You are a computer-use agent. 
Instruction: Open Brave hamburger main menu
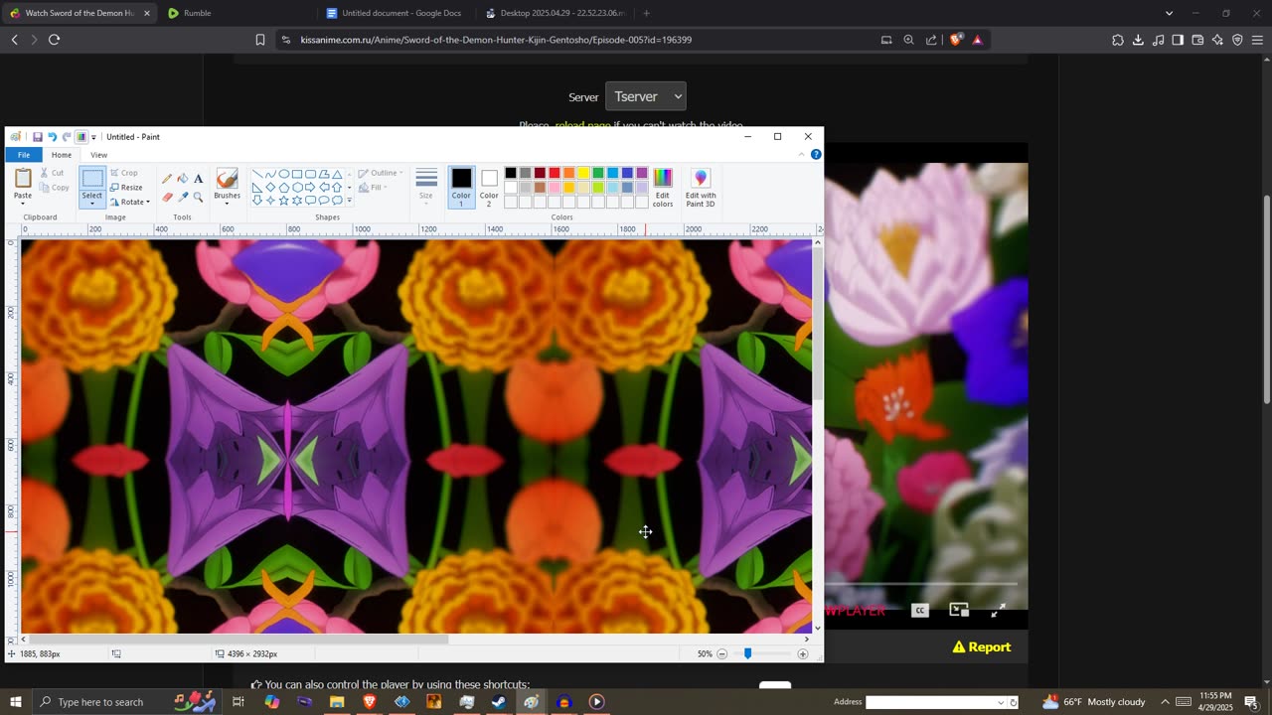[1257, 40]
